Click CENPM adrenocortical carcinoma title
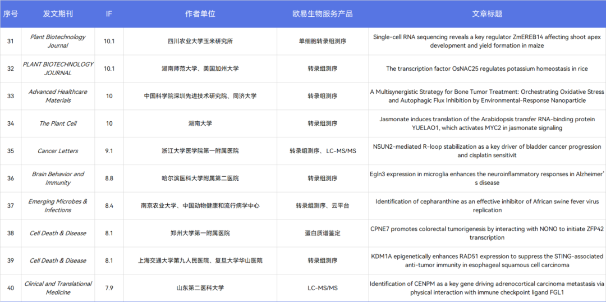This screenshot has width=606, height=302. tap(487, 288)
